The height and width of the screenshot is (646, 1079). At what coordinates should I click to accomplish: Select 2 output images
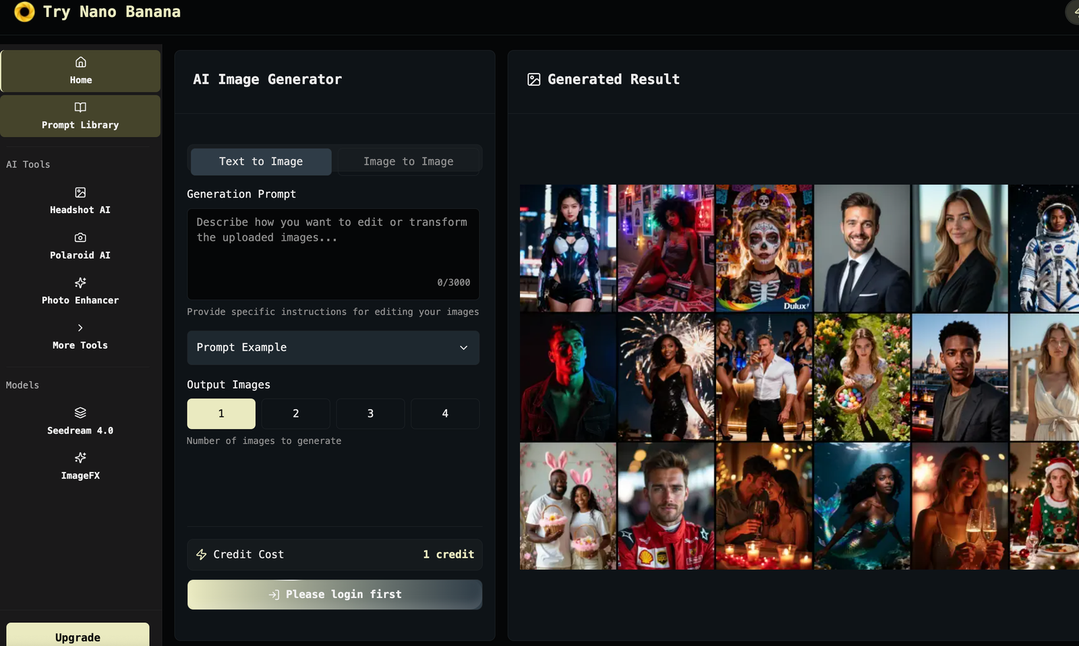[x=295, y=413]
